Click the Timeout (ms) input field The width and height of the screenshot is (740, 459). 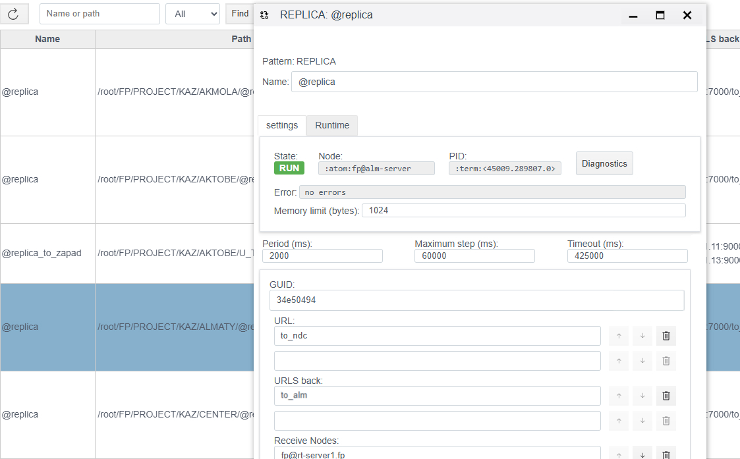(627, 256)
